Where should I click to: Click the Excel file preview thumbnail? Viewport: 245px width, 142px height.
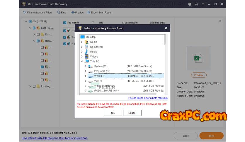click(199, 58)
